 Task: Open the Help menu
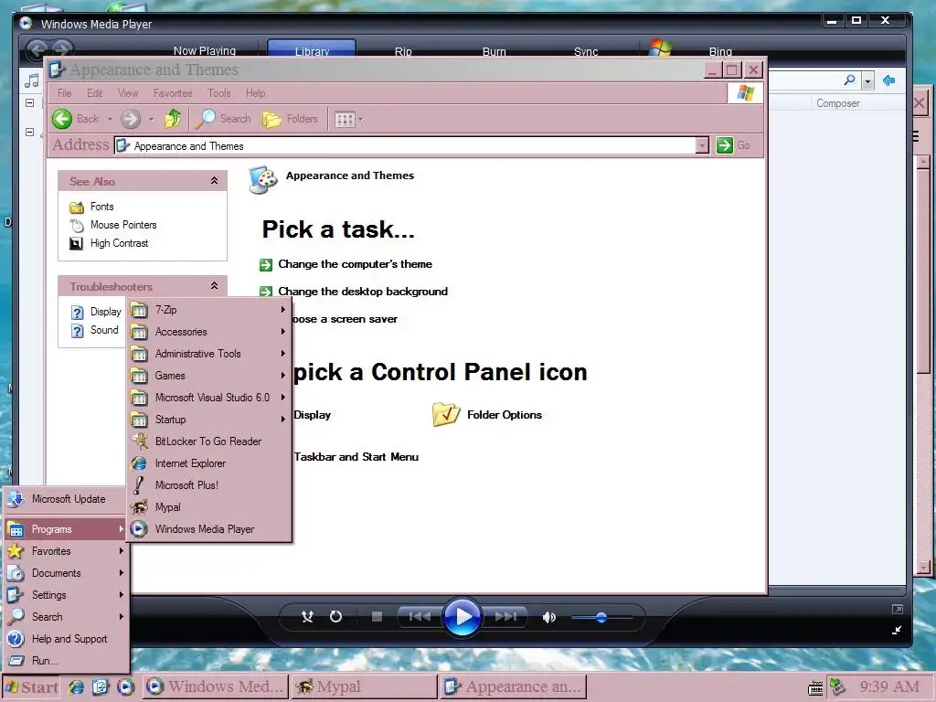tap(256, 93)
